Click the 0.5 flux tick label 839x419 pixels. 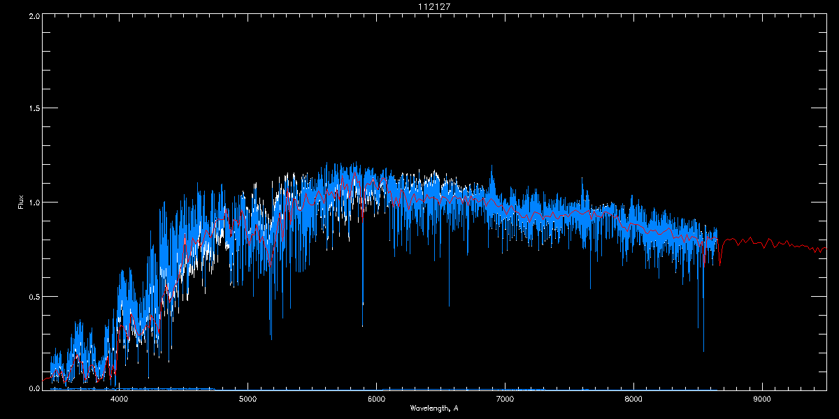[x=32, y=296]
